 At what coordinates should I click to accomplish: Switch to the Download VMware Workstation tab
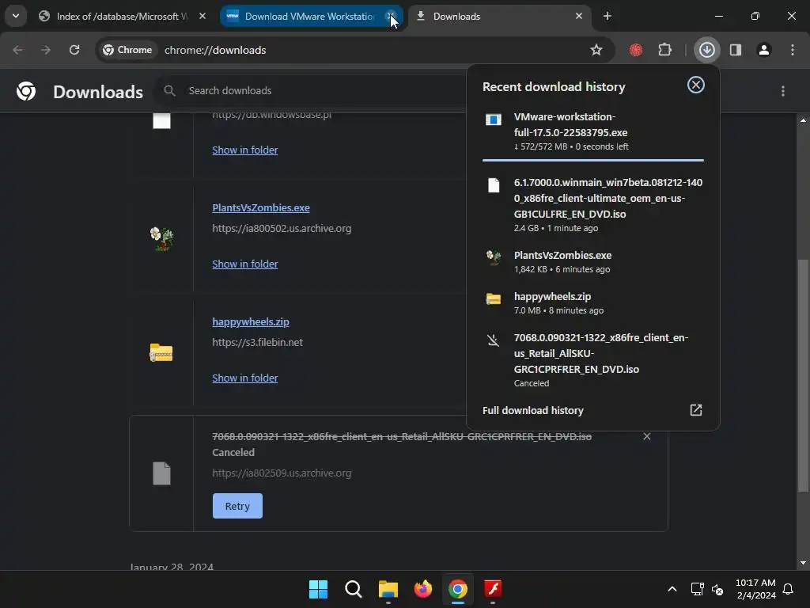(x=311, y=17)
